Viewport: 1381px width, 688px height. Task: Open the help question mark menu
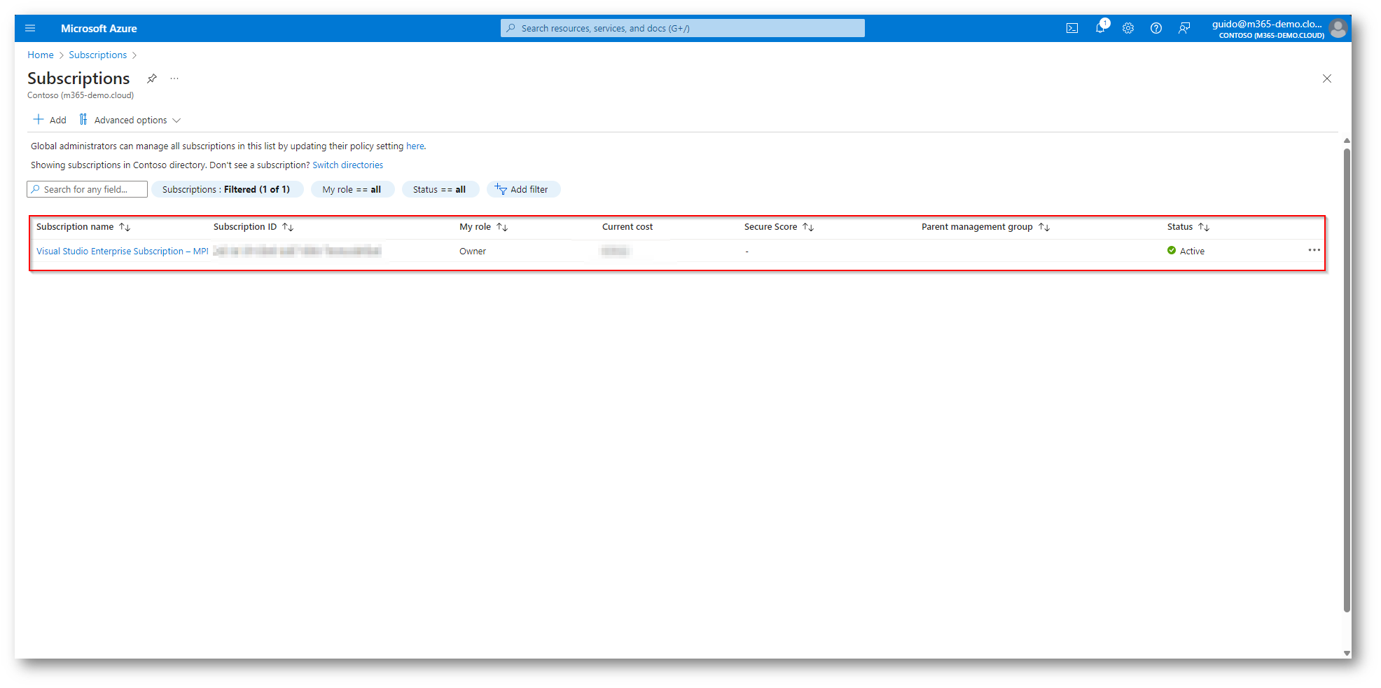(1156, 28)
